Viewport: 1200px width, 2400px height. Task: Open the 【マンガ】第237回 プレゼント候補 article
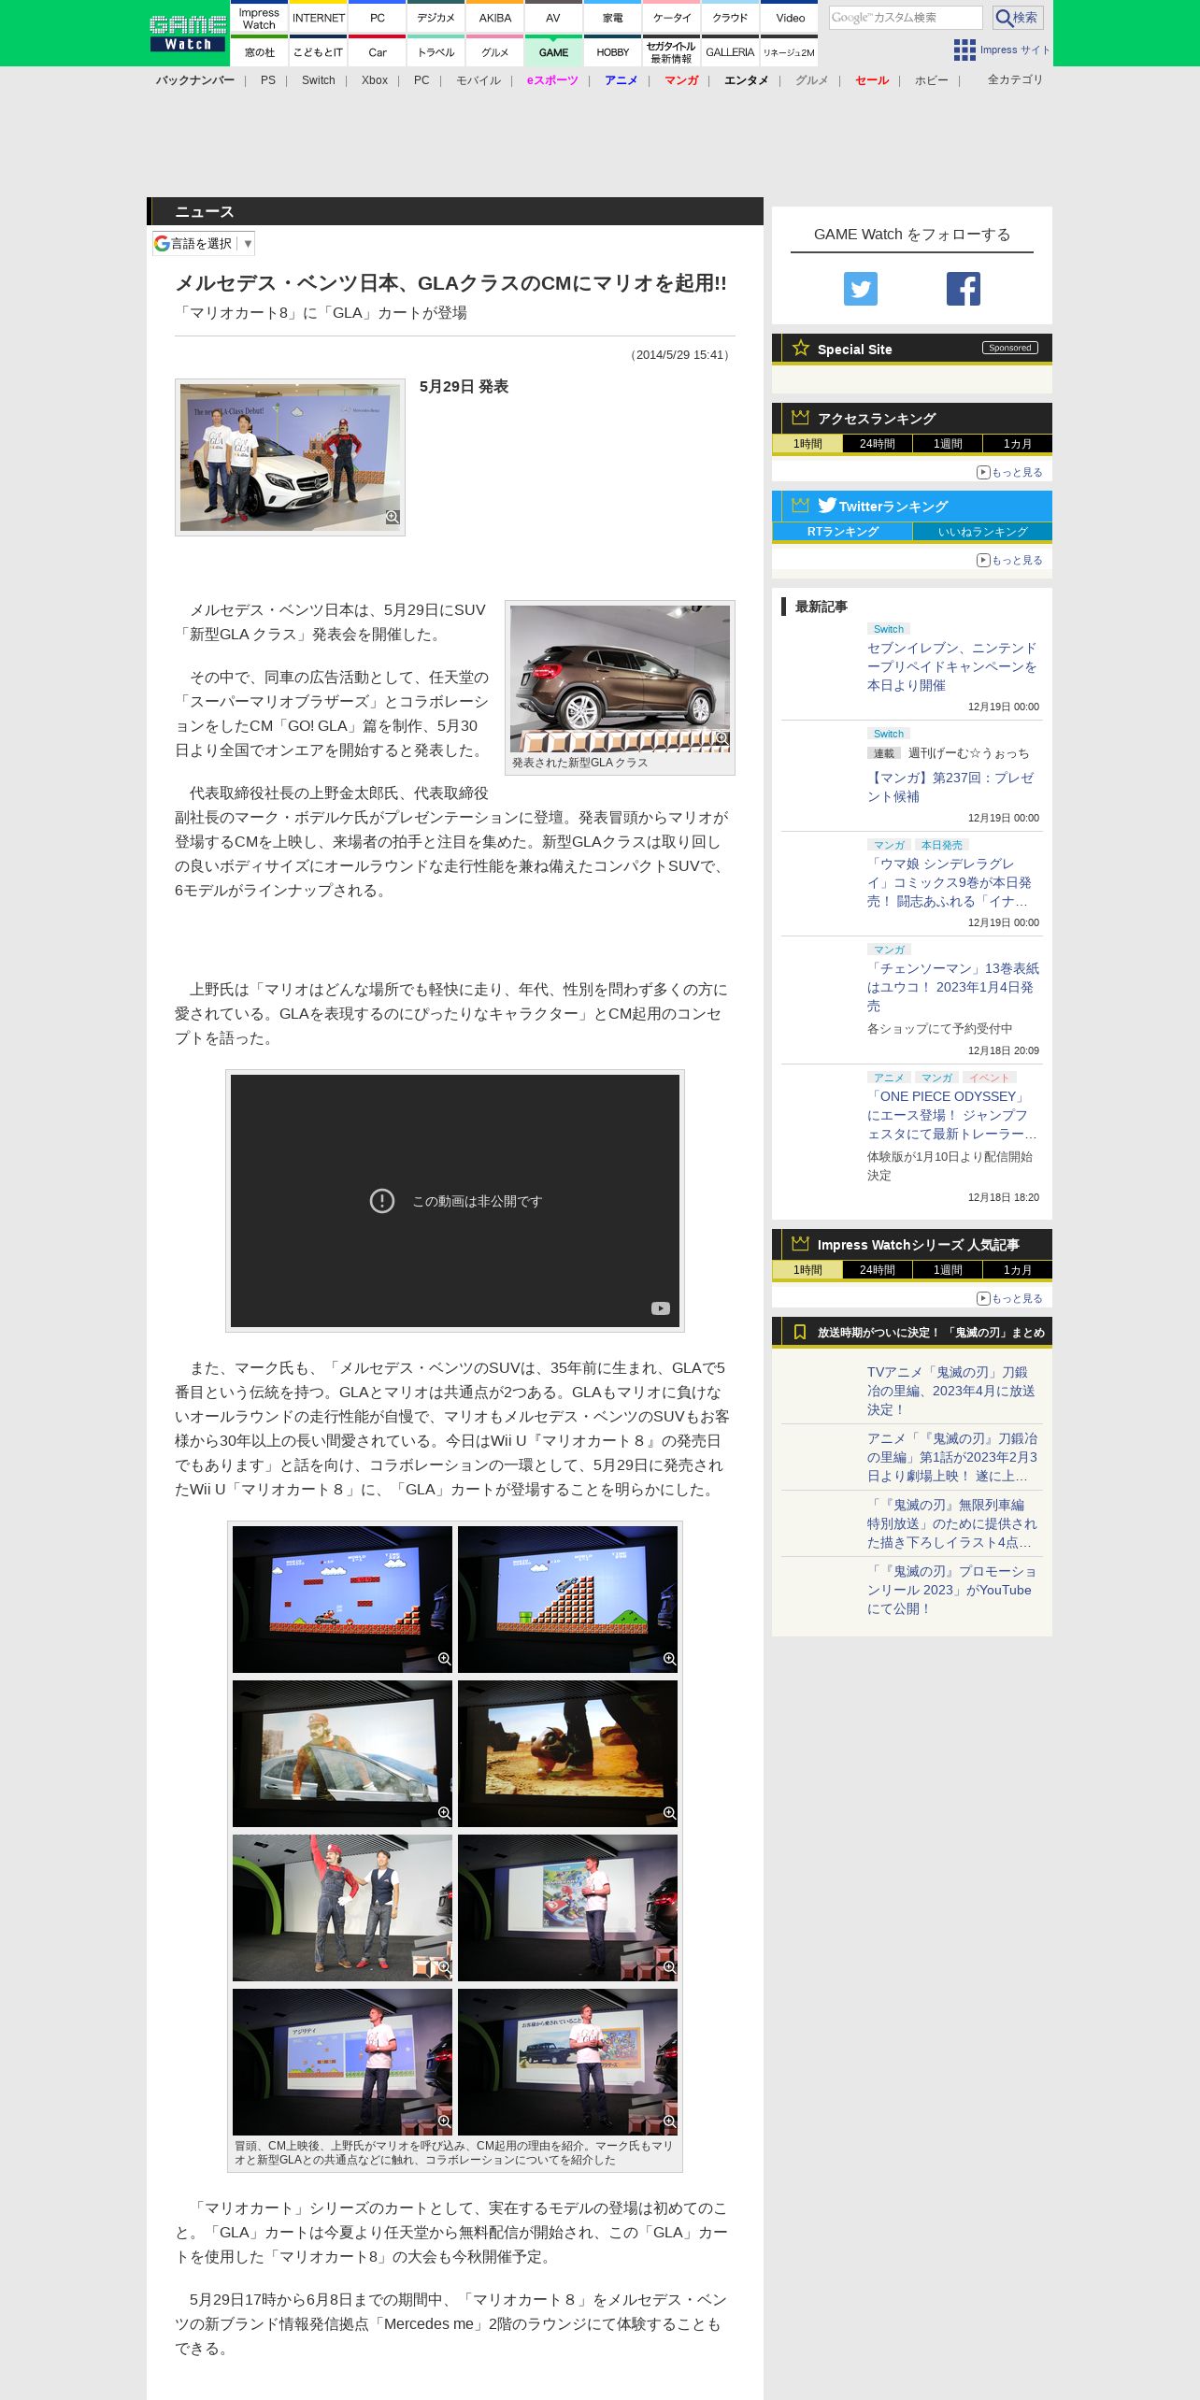(952, 787)
